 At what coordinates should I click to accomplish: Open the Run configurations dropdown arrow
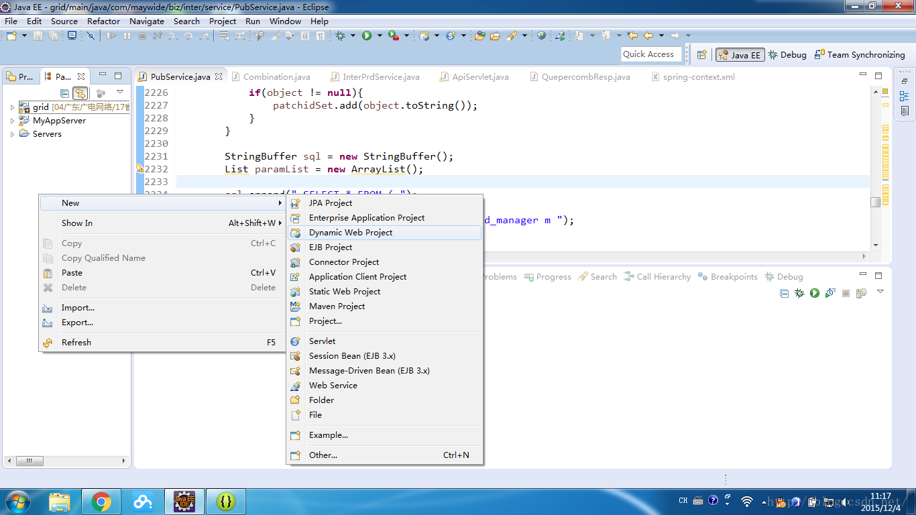(380, 36)
